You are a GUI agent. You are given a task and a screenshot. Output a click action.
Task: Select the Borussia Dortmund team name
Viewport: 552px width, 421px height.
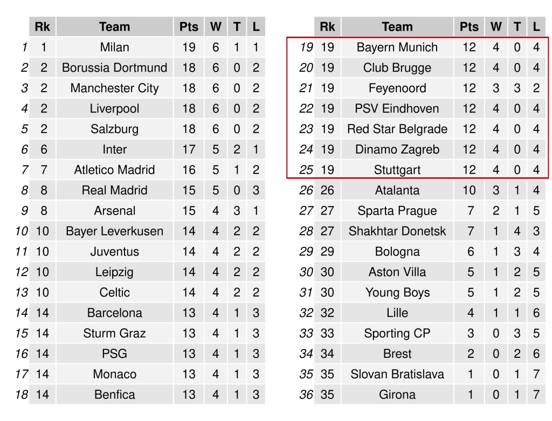click(114, 68)
